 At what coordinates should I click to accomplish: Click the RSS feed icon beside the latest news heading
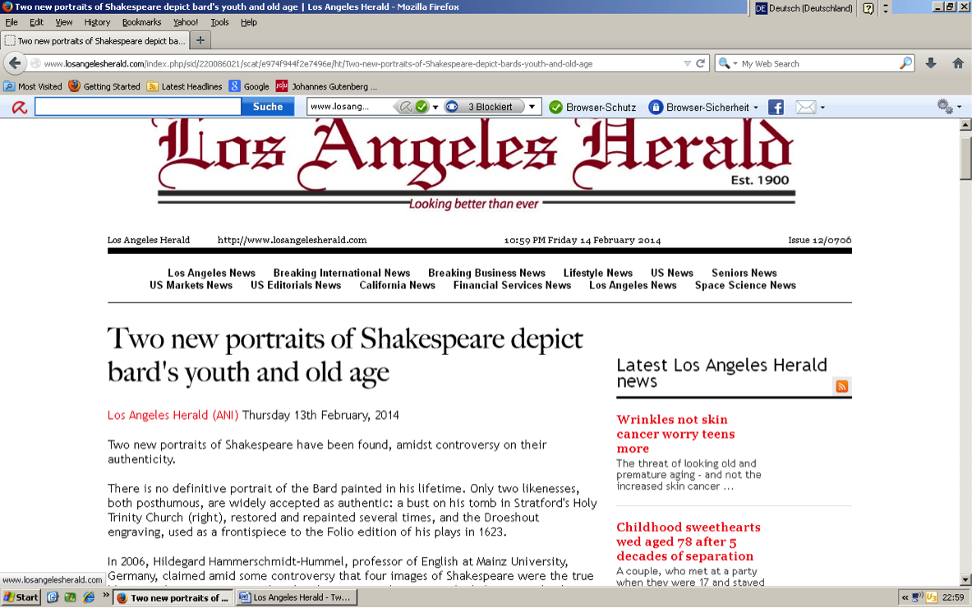(x=842, y=386)
